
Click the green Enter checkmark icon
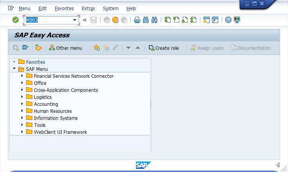(16, 20)
